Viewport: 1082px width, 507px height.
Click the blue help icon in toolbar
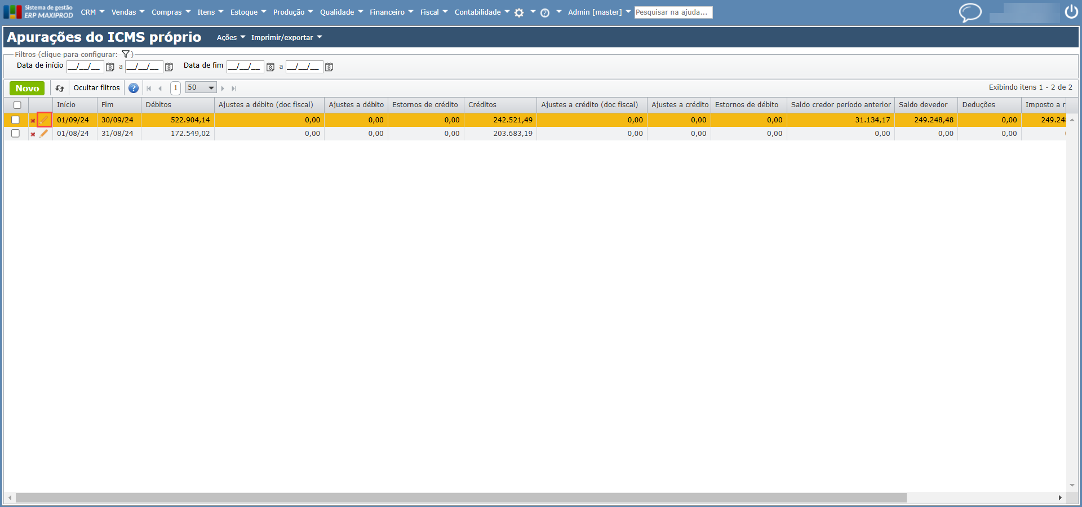pos(134,88)
